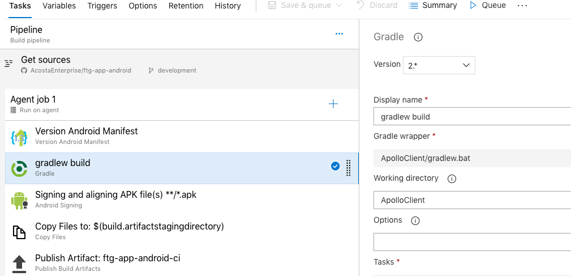Open the History tab

pos(227,6)
